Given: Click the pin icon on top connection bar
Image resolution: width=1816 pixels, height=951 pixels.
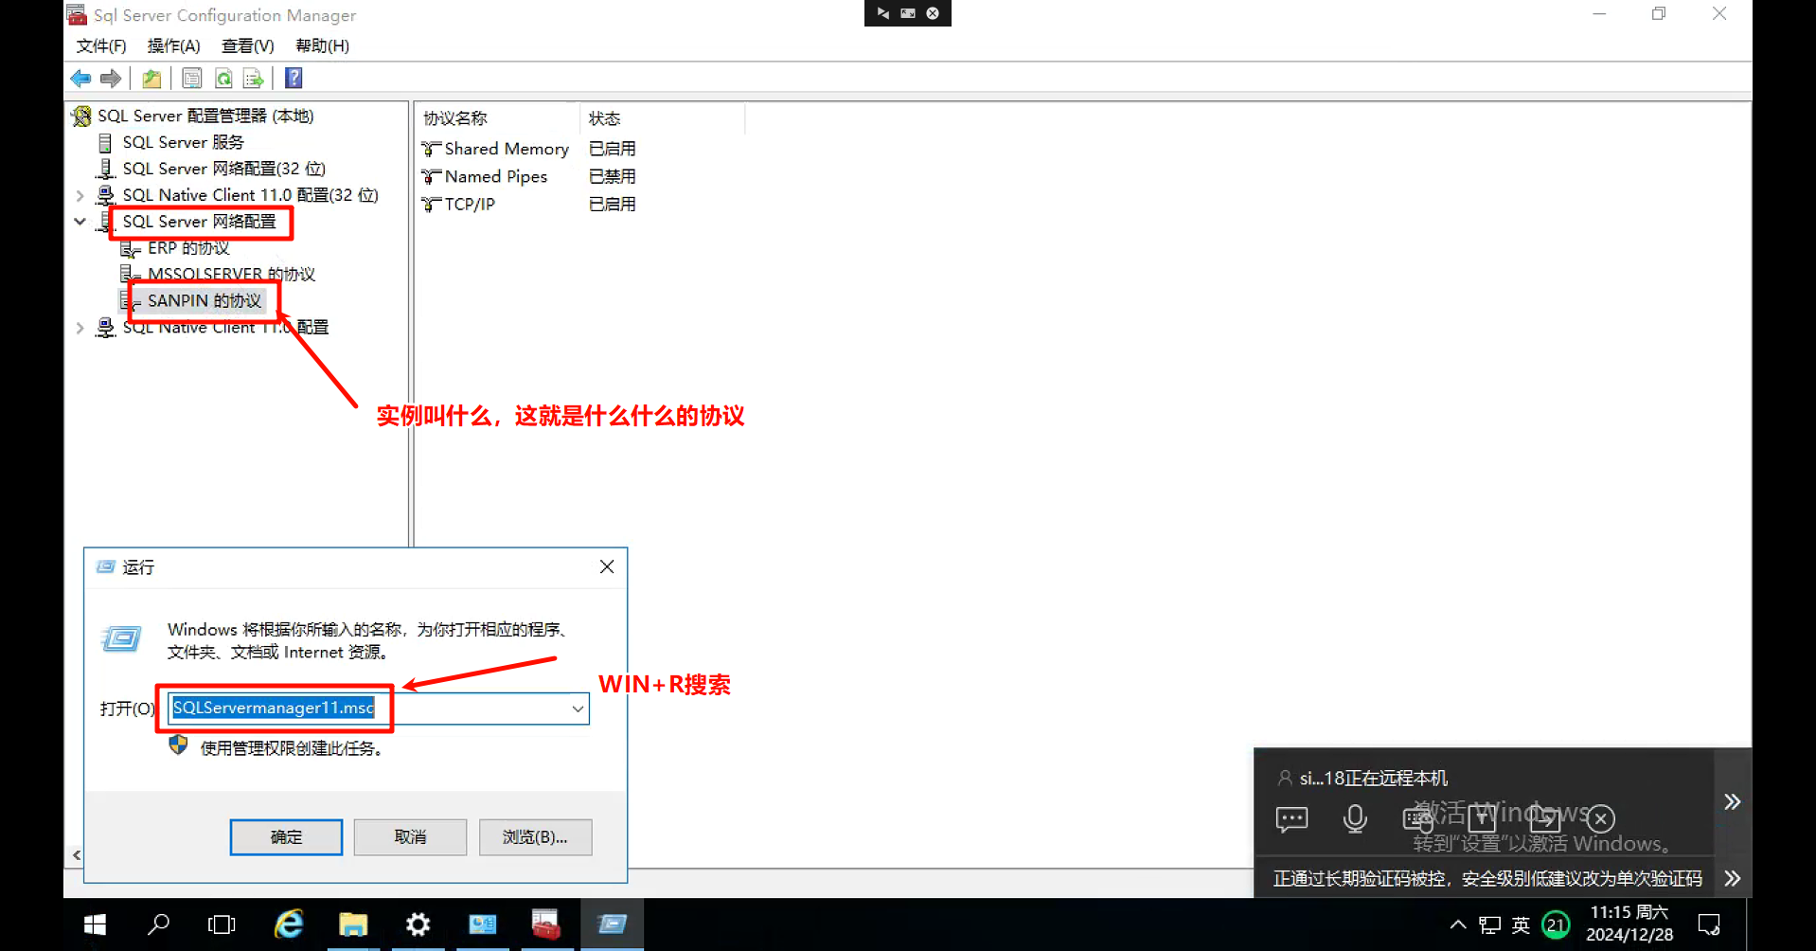Looking at the screenshot, I should point(882,13).
